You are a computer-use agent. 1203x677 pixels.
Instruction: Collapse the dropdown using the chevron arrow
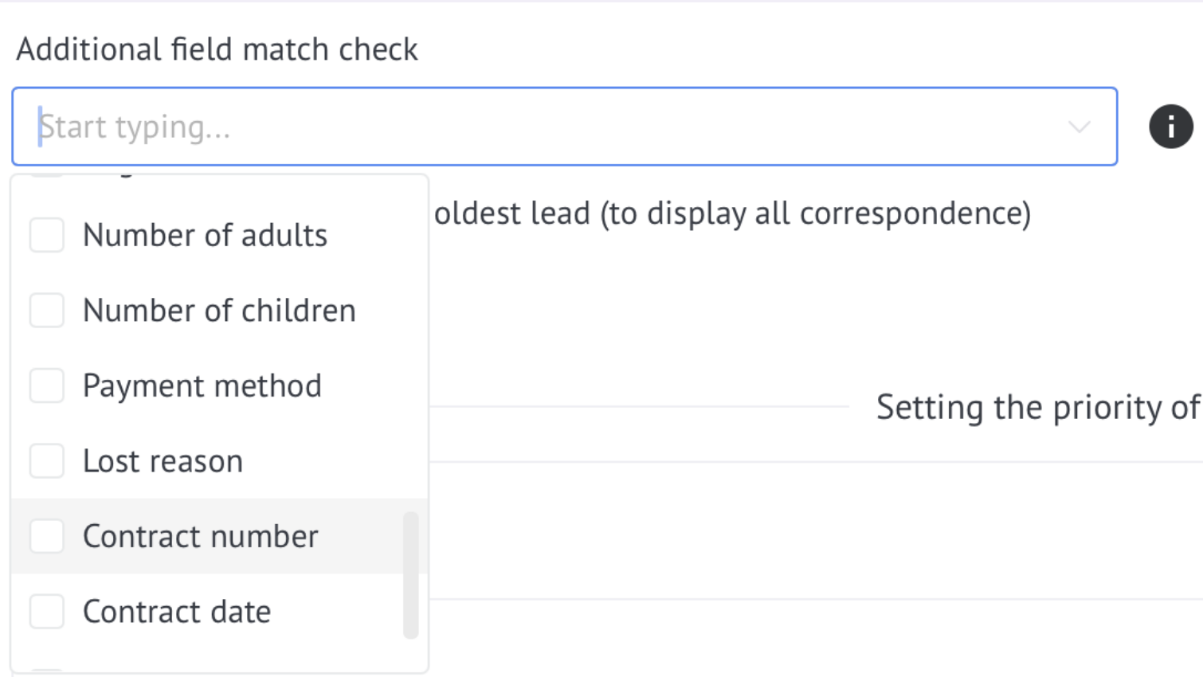coord(1079,127)
